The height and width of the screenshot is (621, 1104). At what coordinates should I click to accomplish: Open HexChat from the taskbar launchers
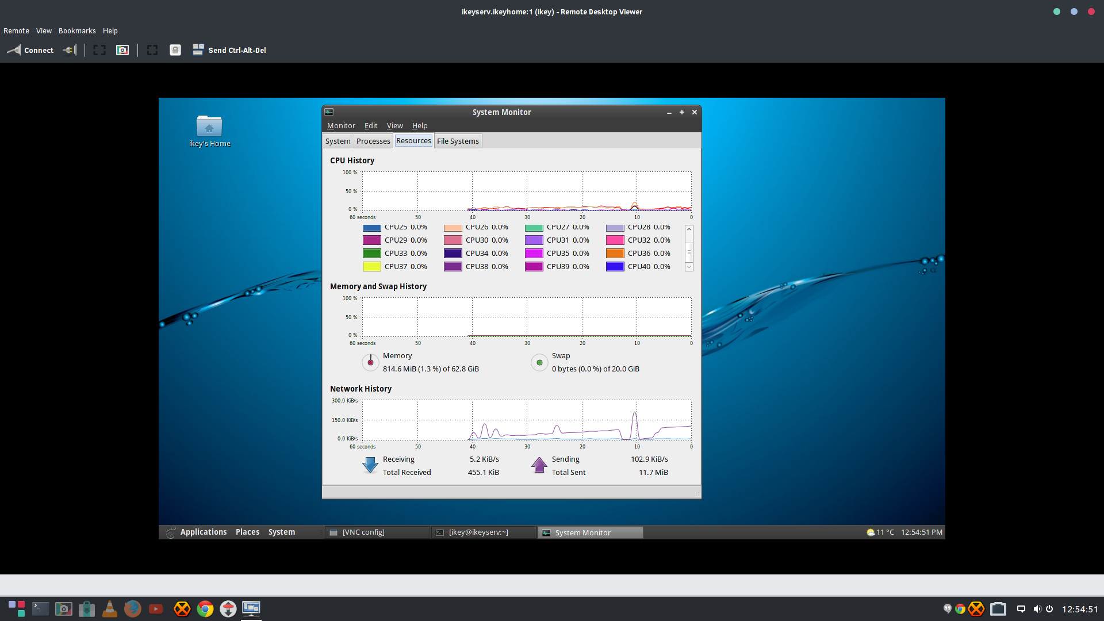pyautogui.click(x=182, y=608)
